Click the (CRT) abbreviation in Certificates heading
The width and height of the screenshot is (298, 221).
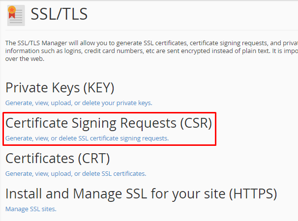point(94,158)
